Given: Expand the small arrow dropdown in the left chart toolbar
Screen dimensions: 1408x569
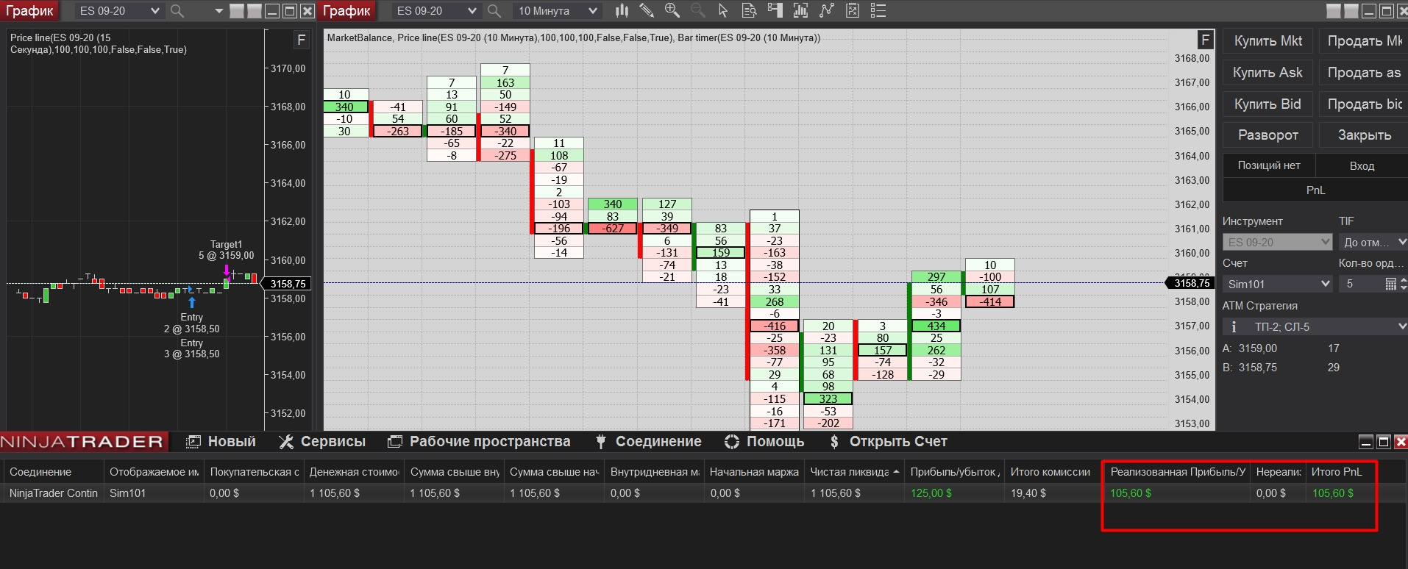Looking at the screenshot, I should pos(218,11).
